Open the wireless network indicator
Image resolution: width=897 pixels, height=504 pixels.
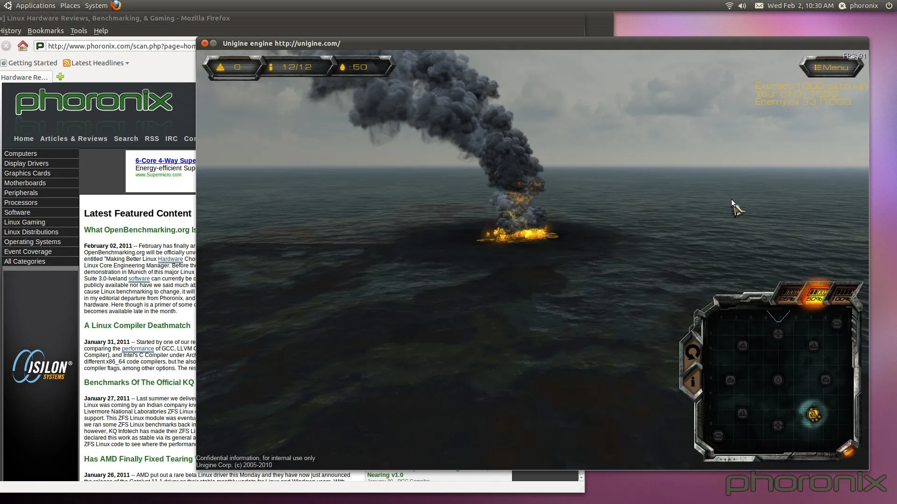click(729, 6)
